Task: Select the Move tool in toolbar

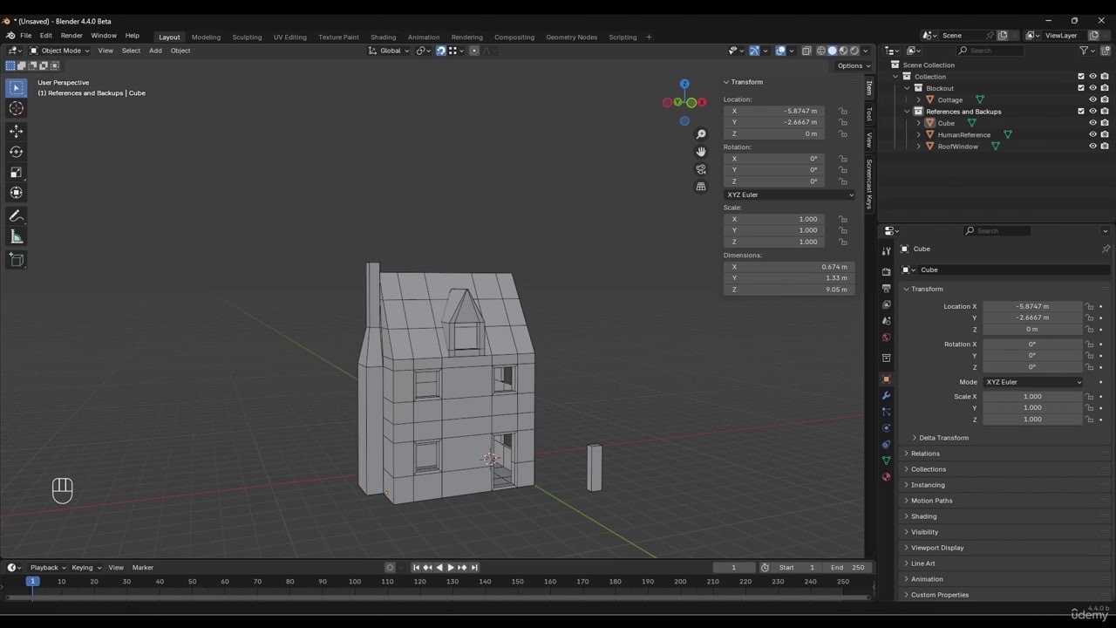Action: [16, 131]
